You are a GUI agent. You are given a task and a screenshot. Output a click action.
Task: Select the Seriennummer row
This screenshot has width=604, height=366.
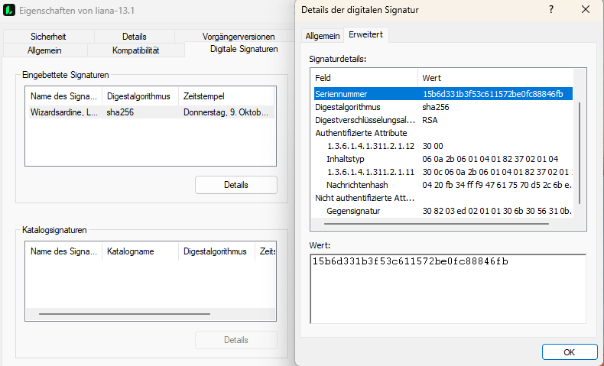click(x=443, y=94)
